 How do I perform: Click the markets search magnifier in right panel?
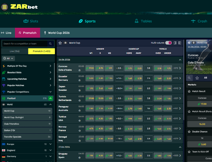pos(189,78)
